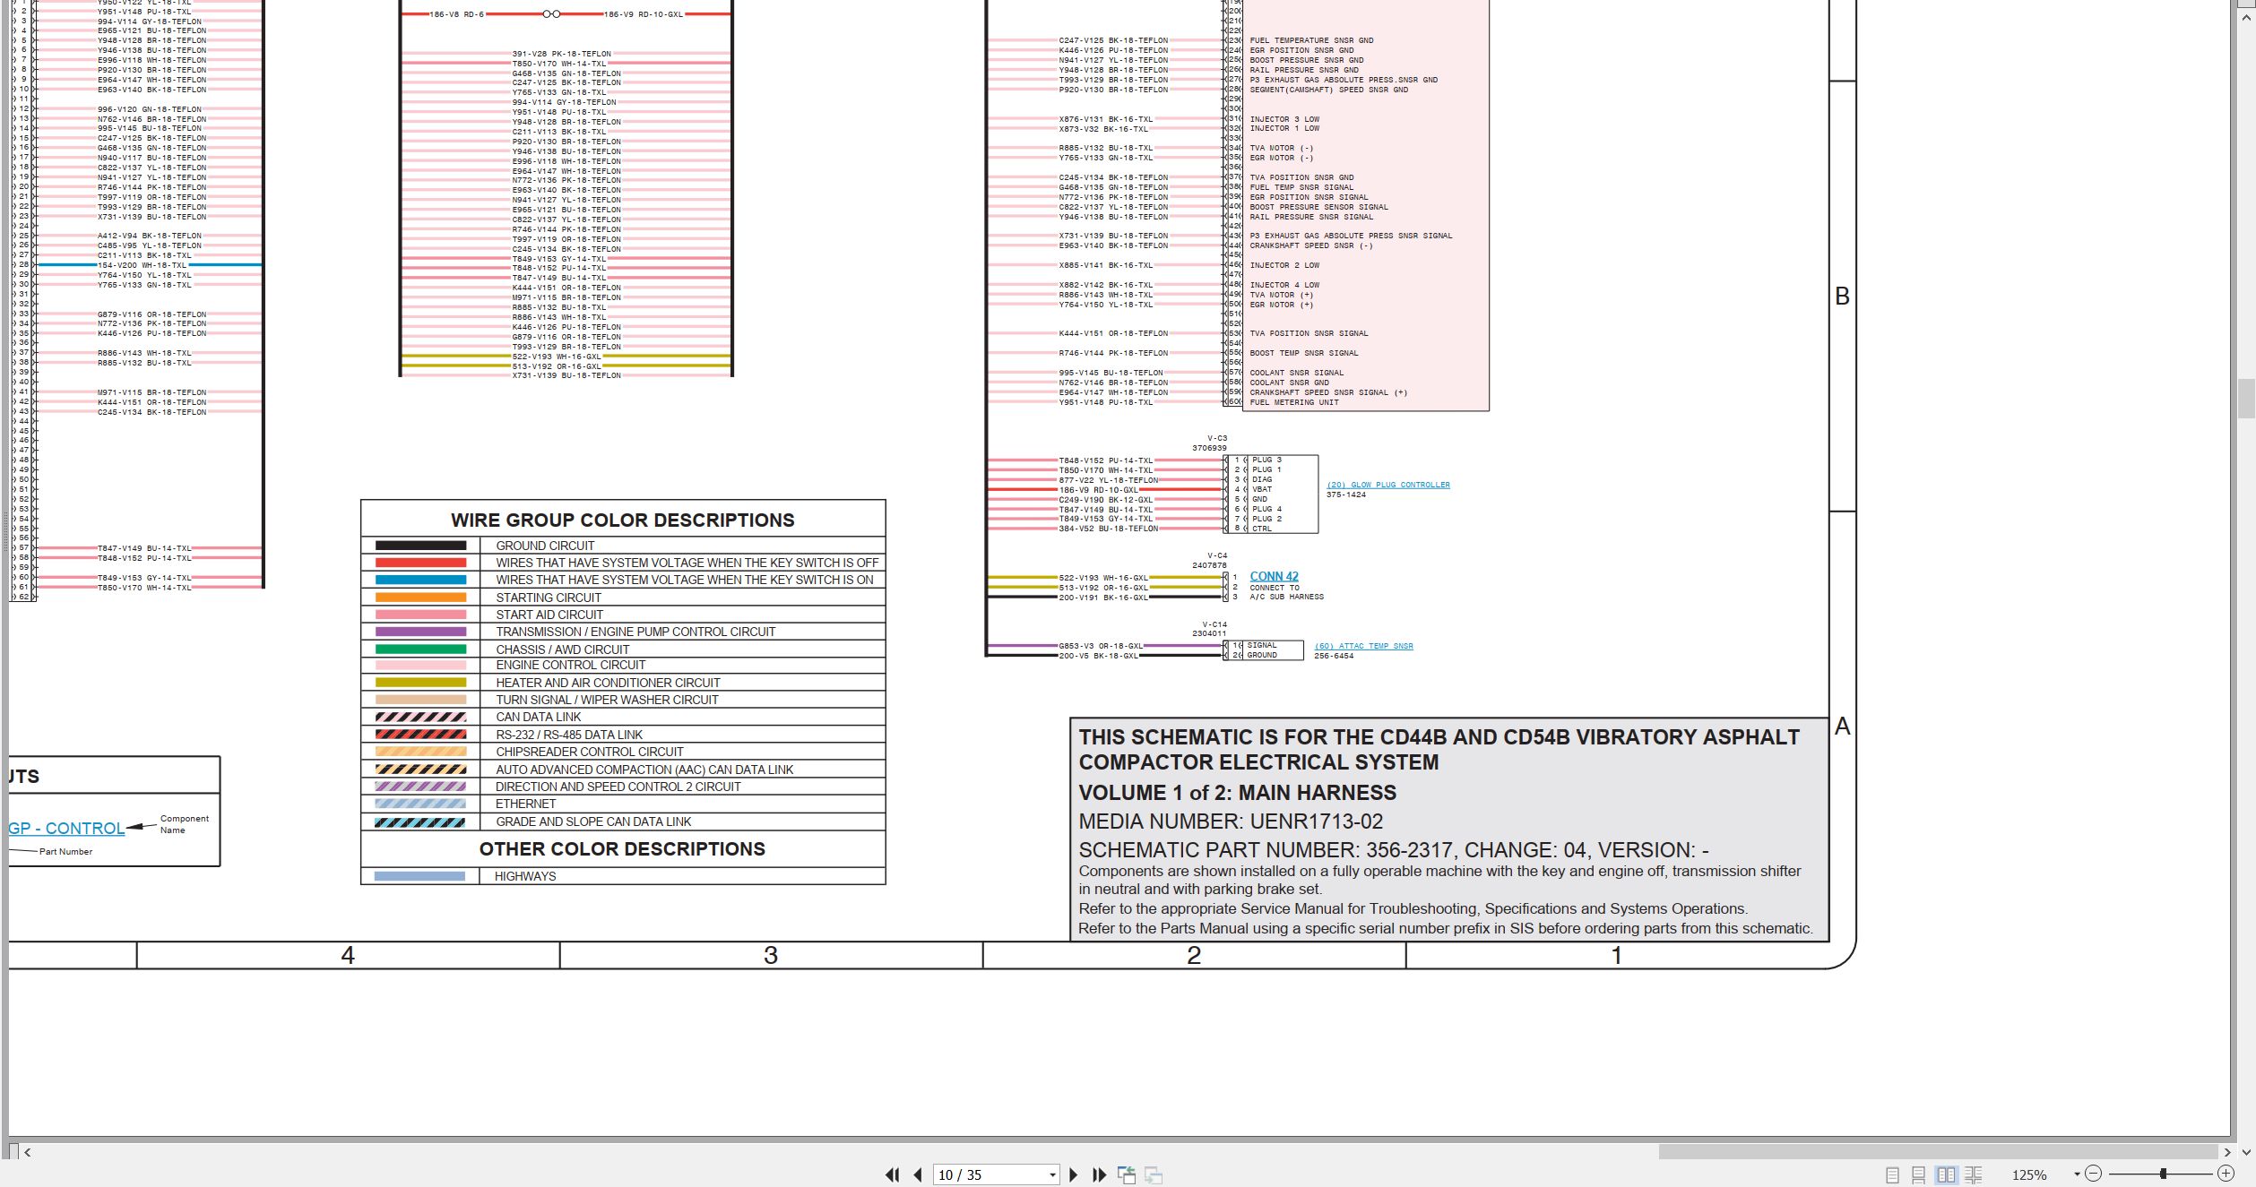Image resolution: width=2256 pixels, height=1187 pixels.
Task: Click wire label G853-V3 OR-18-GXL
Action: coord(1101,645)
